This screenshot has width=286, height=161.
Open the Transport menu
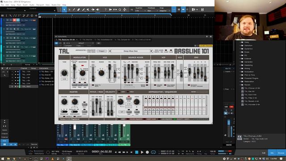click(40, 5)
